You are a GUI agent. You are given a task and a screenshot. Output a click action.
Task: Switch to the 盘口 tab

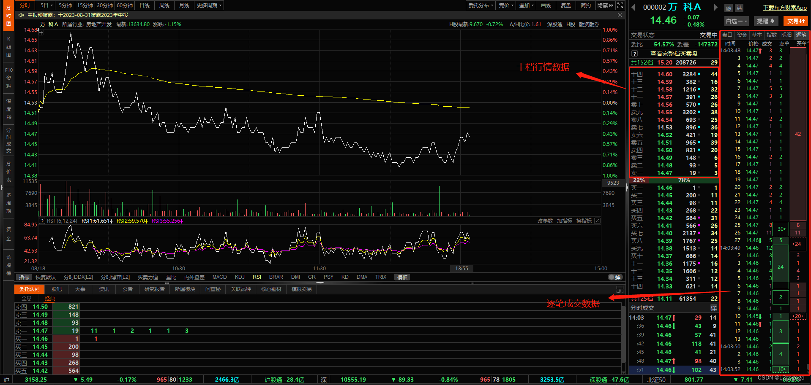click(727, 35)
